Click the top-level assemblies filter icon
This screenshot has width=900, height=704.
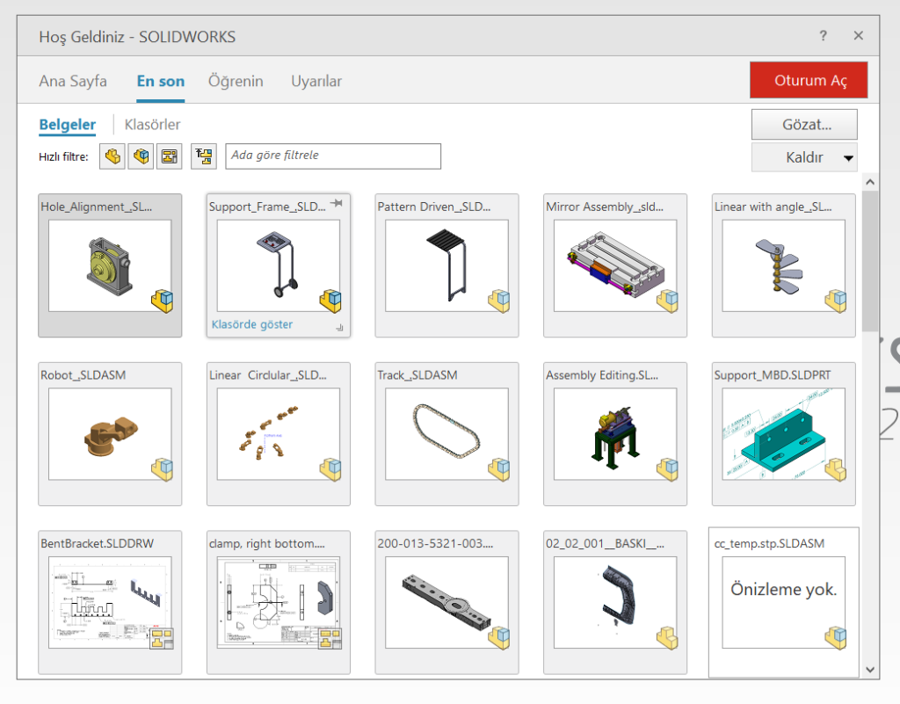tap(204, 156)
